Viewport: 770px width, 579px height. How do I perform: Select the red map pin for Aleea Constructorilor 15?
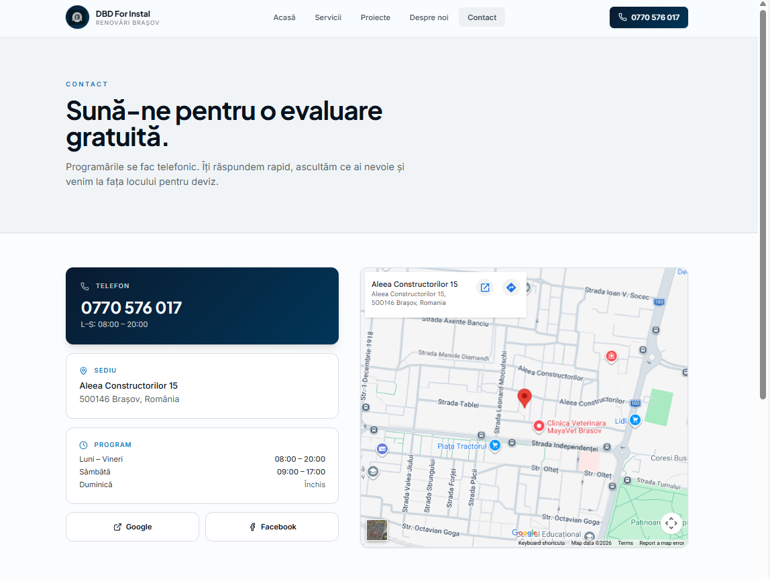(x=525, y=397)
